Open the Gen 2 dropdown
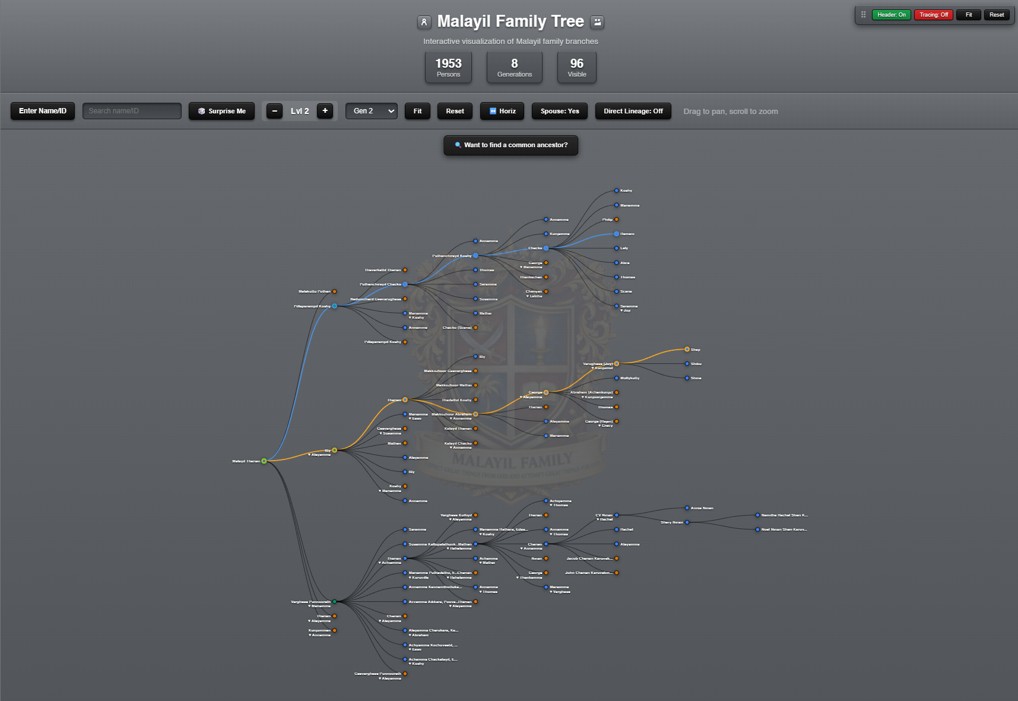The image size is (1018, 701). click(371, 111)
